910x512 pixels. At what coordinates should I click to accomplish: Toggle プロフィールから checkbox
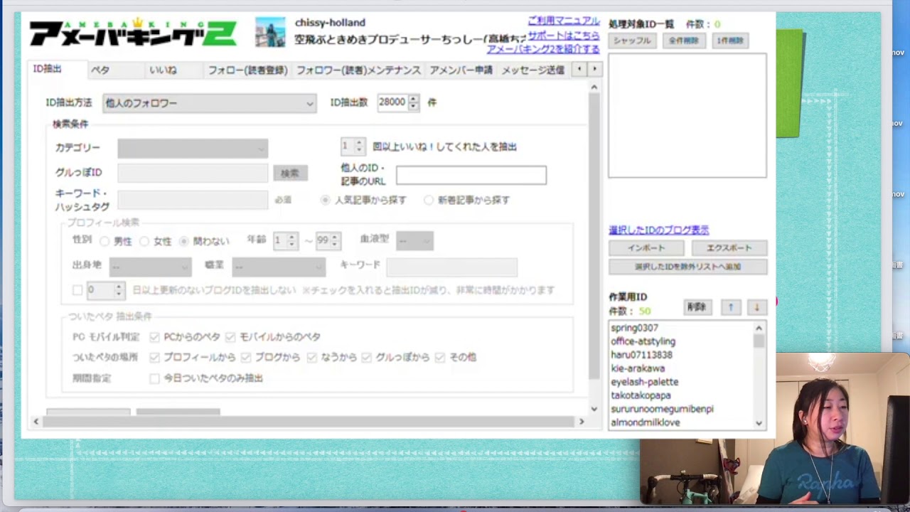[154, 358]
